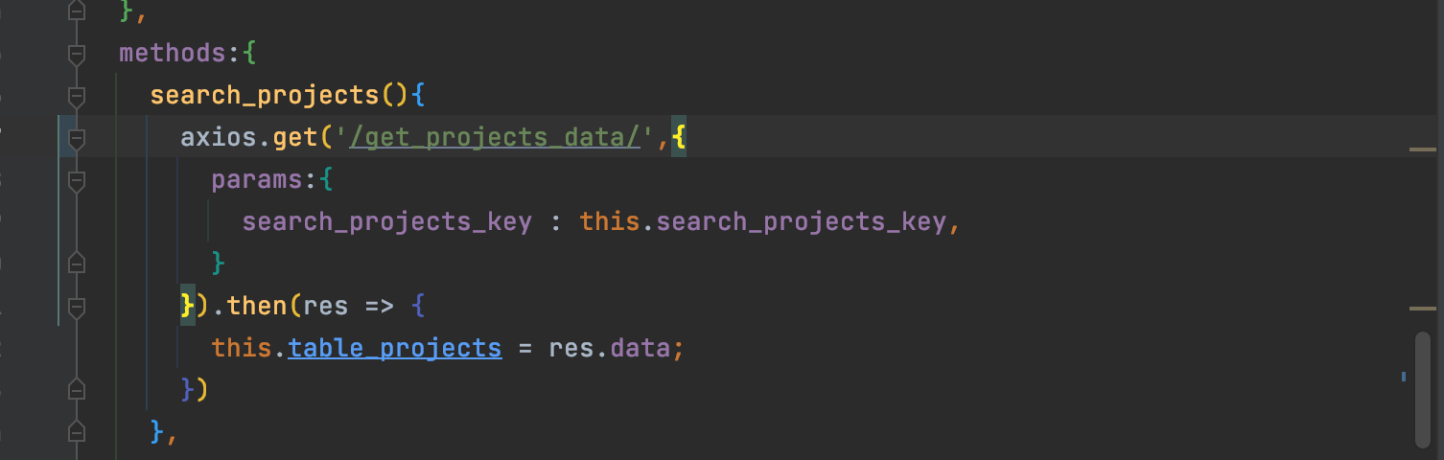1444x460 pixels.
Task: Click the highlighted closing brace before .then
Action: pos(188,306)
